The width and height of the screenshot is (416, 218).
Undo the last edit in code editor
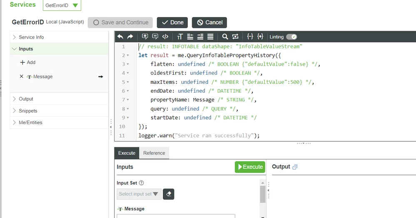click(120, 37)
